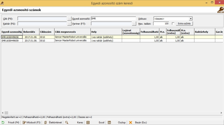
Task: Open the Cikk (F9) lookup ellipsis button
Action: coord(69,19)
